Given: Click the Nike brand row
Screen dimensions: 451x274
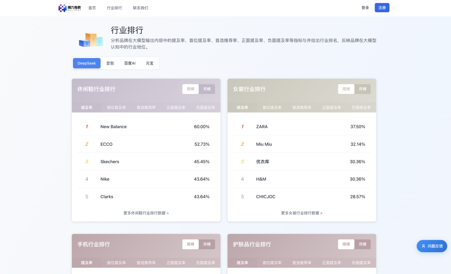Looking at the screenshot, I should (x=146, y=179).
